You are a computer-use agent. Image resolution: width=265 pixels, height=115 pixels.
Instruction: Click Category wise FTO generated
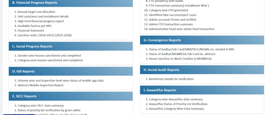(x=168, y=10)
